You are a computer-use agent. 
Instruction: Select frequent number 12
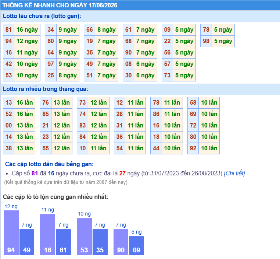click(120, 103)
